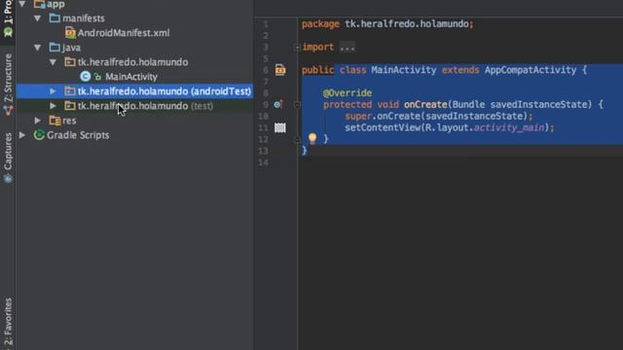Click the manifests folder icon
623x350 pixels.
55,18
